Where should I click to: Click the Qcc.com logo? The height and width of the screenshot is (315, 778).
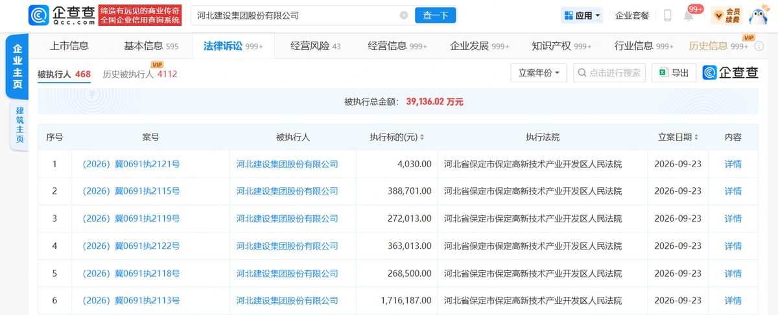click(62, 15)
